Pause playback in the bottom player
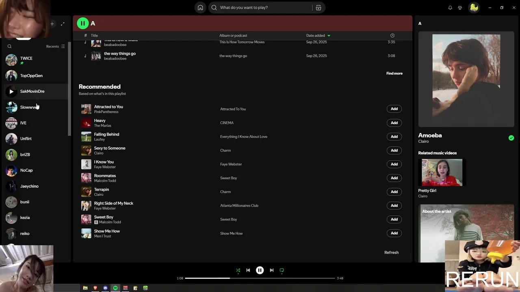Image resolution: width=520 pixels, height=292 pixels. pos(260,270)
